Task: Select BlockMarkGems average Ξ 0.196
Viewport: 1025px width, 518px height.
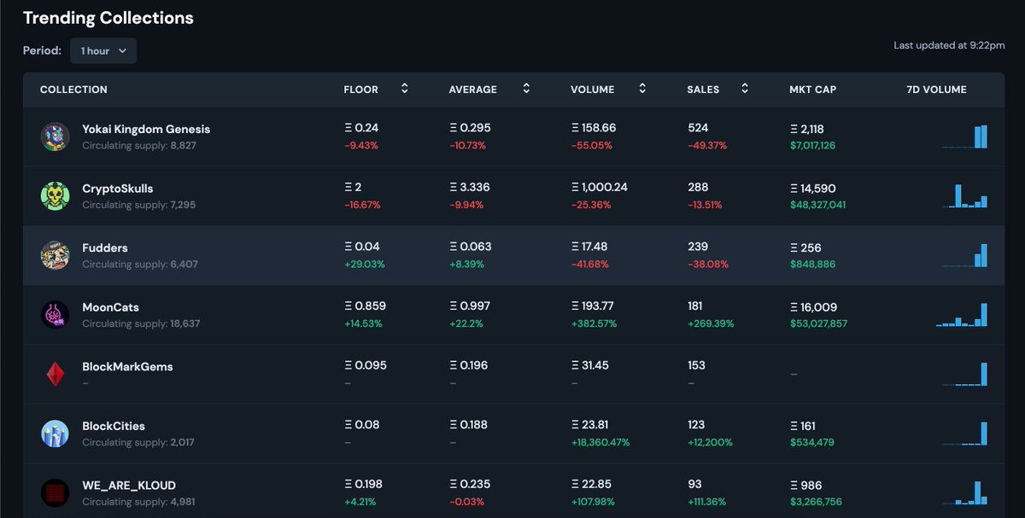Action: click(x=469, y=365)
